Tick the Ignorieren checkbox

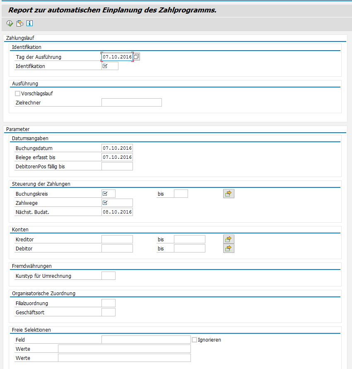coord(194,340)
